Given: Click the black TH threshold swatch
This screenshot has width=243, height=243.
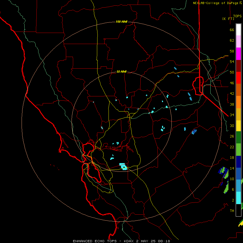Looking at the screenshot, I should pos(238,210).
